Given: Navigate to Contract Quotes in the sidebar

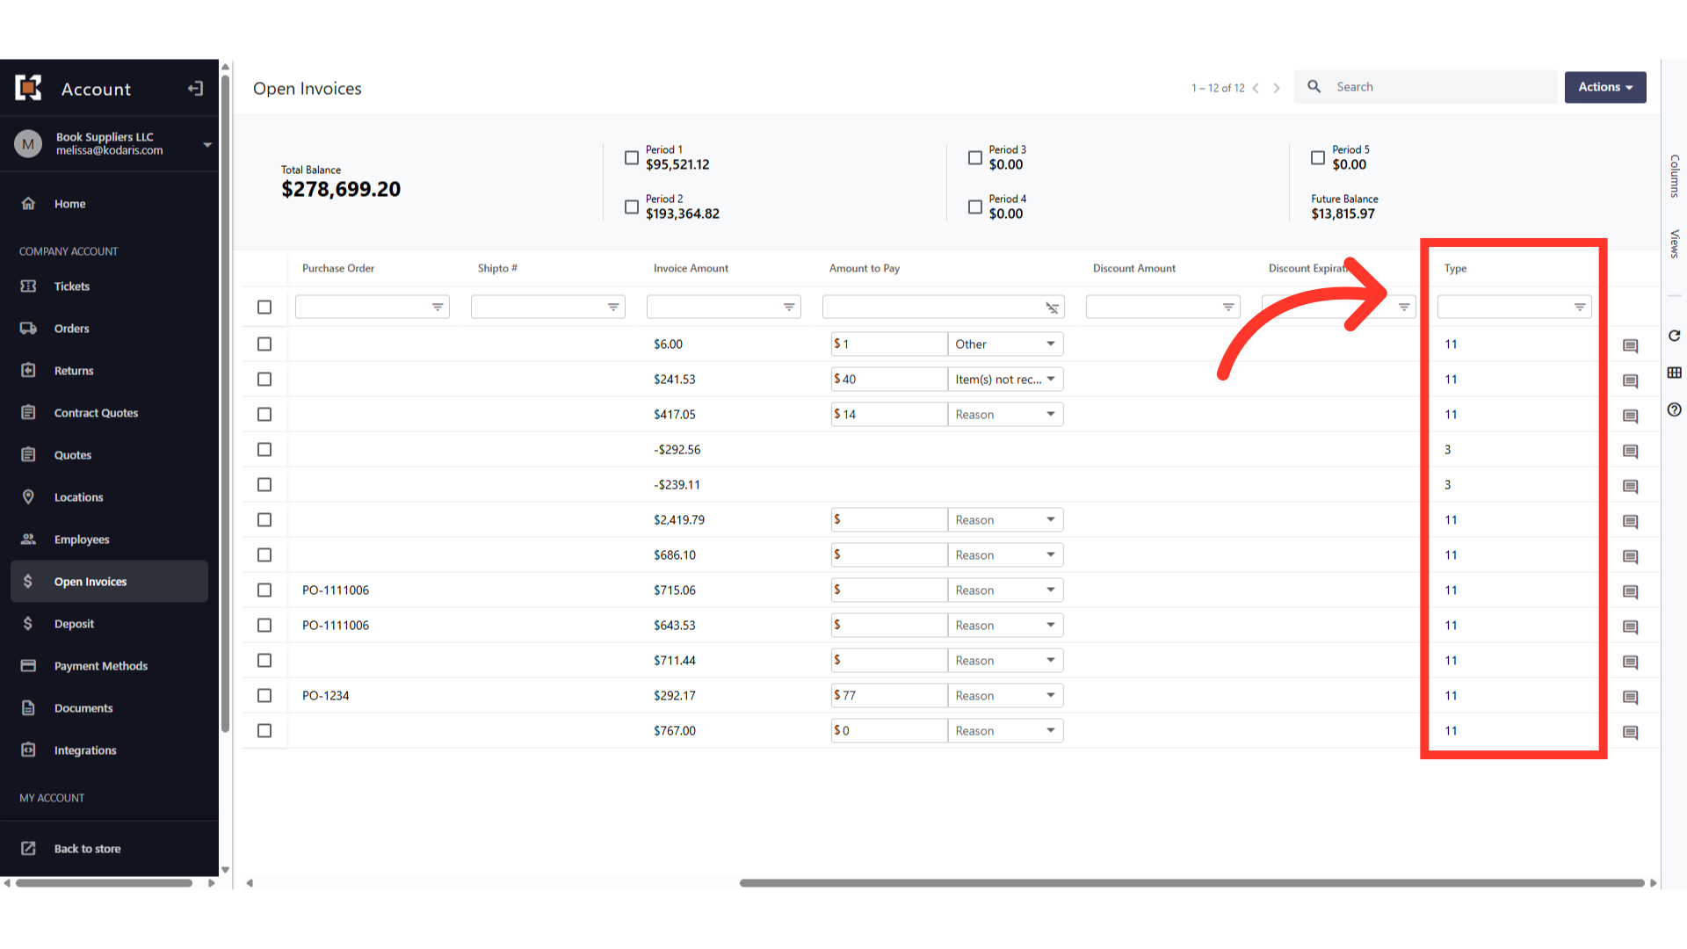Looking at the screenshot, I should click(96, 413).
